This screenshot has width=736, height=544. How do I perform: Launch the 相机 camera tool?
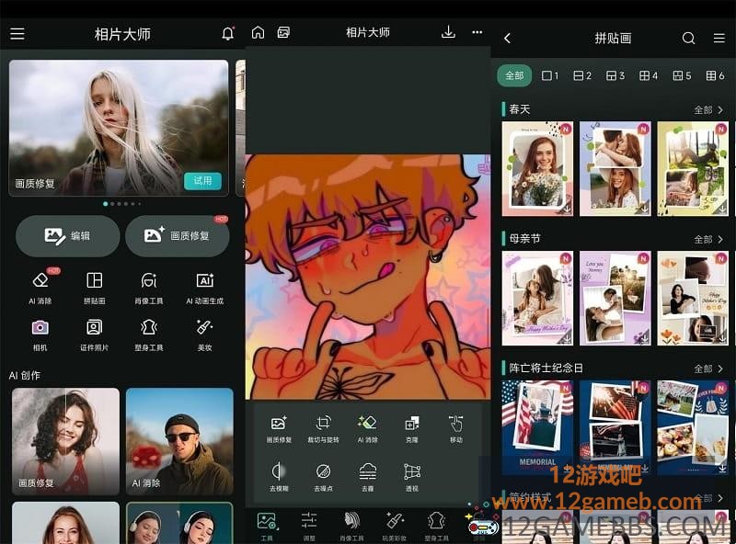(40, 334)
